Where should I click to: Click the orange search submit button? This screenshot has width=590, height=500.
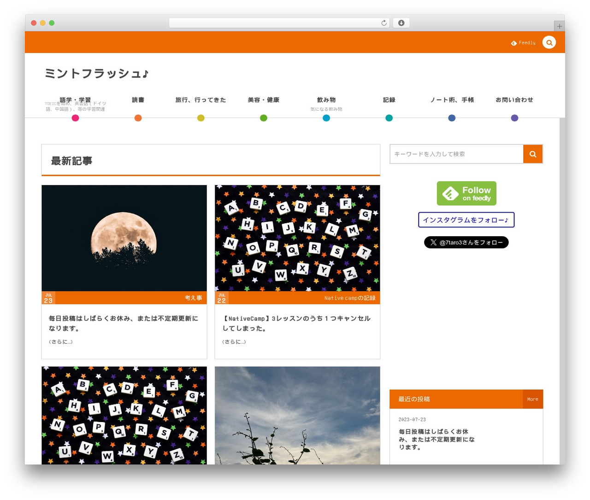[533, 154]
